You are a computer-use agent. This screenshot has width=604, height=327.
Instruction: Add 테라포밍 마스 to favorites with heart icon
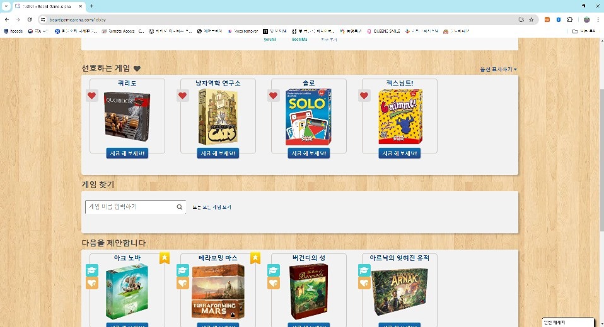[183, 283]
